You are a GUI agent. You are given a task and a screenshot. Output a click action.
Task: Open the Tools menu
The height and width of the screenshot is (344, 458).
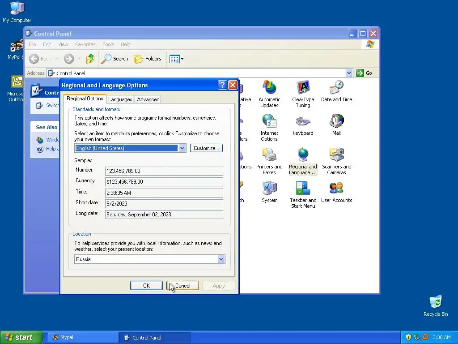(x=108, y=44)
